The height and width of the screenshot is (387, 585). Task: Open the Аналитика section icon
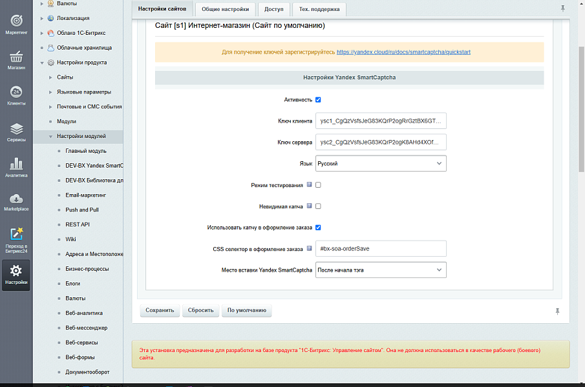pos(16,164)
